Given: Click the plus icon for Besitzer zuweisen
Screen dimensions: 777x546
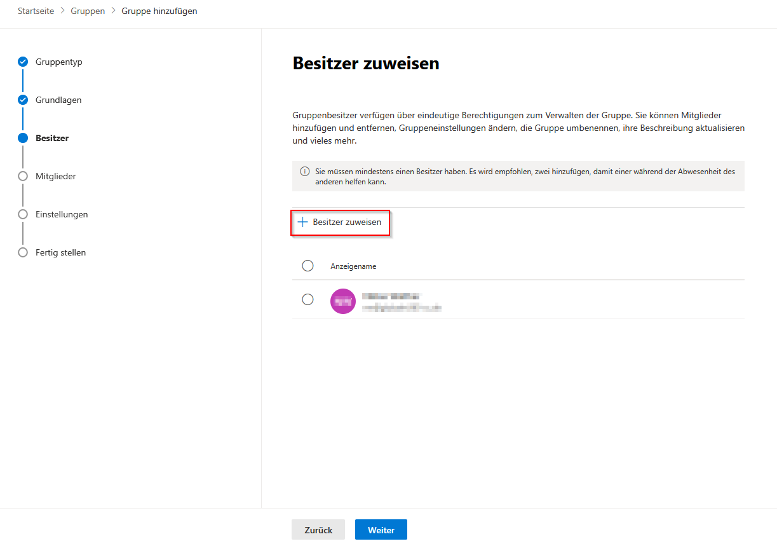Looking at the screenshot, I should (x=303, y=222).
